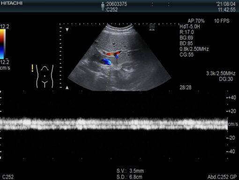The image size is (239, 180).
Task: Click the HdT-5.0H setting
Action: (190, 26)
